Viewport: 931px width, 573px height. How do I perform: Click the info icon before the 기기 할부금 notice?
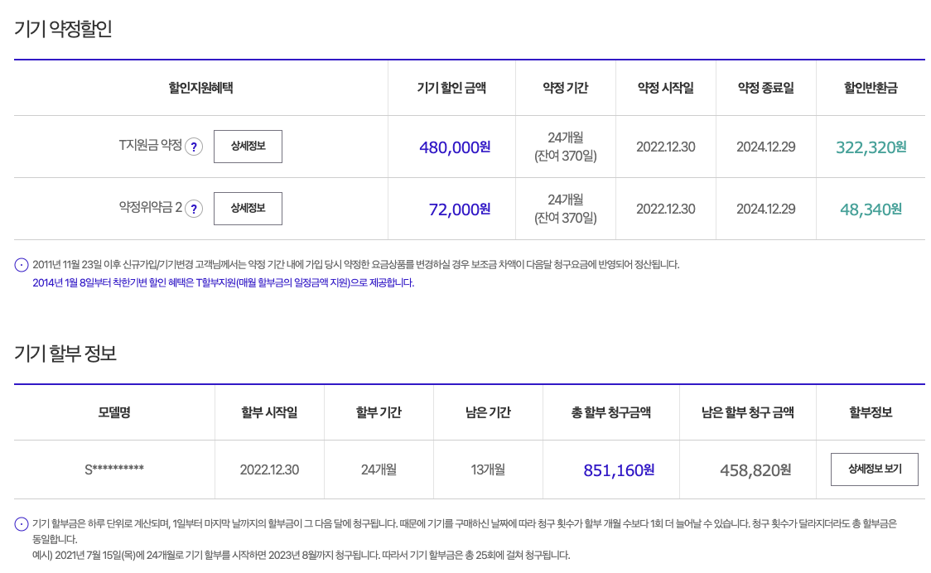(x=22, y=524)
